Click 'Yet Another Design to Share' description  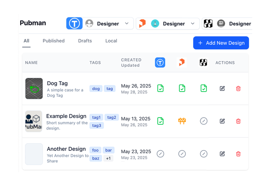[68, 158]
